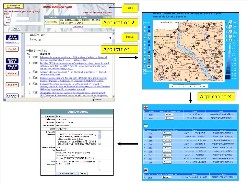Click the FamilyMart logo above second store table
Image resolution: width=247 pixels, height=185 pixels.
pyautogui.click(x=146, y=126)
